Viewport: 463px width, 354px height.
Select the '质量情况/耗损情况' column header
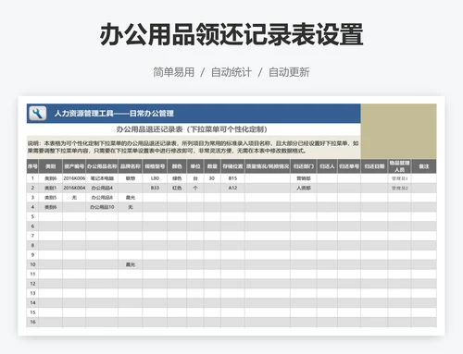coord(268,166)
